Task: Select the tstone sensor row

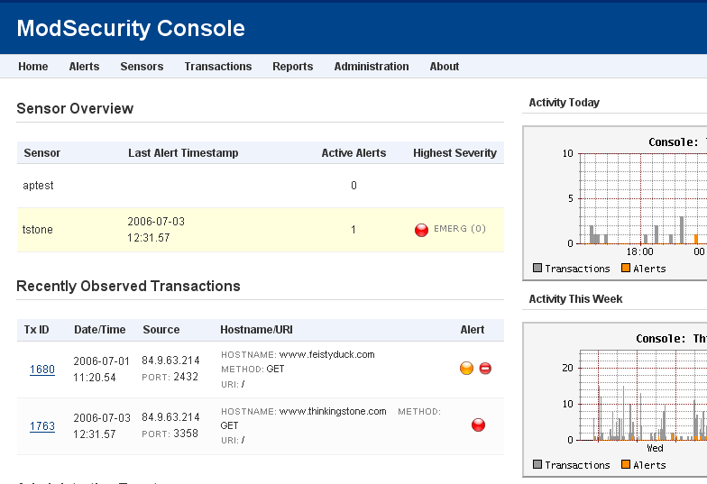Action: (38, 230)
